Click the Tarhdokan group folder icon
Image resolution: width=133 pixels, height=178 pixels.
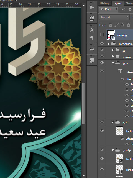(x=113, y=44)
